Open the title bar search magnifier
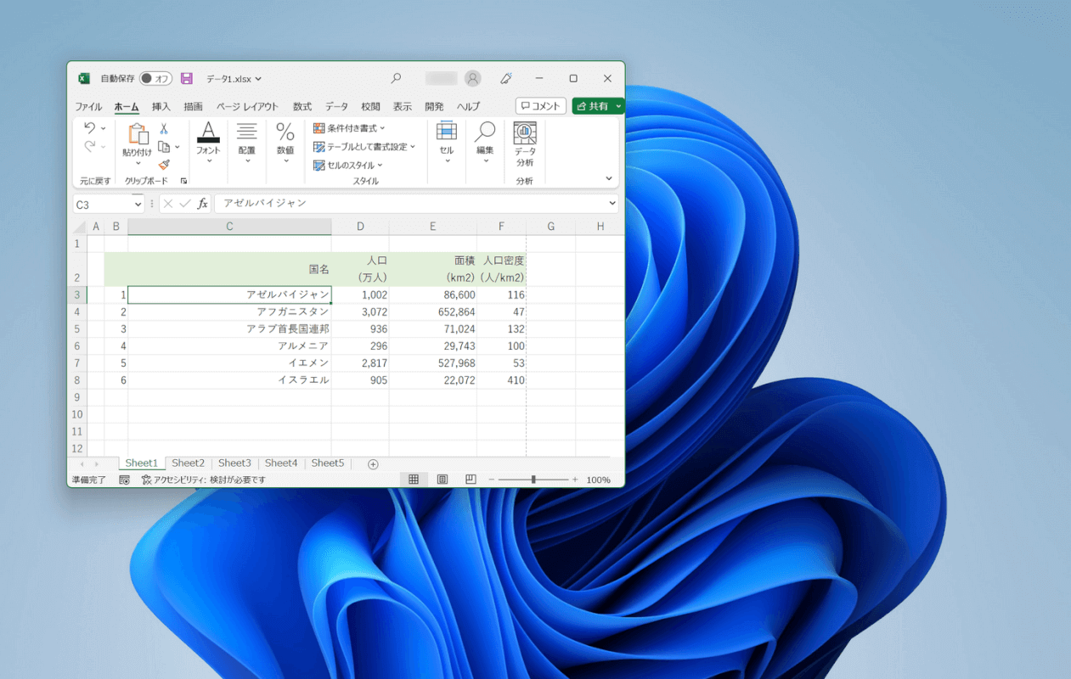 pyautogui.click(x=396, y=78)
